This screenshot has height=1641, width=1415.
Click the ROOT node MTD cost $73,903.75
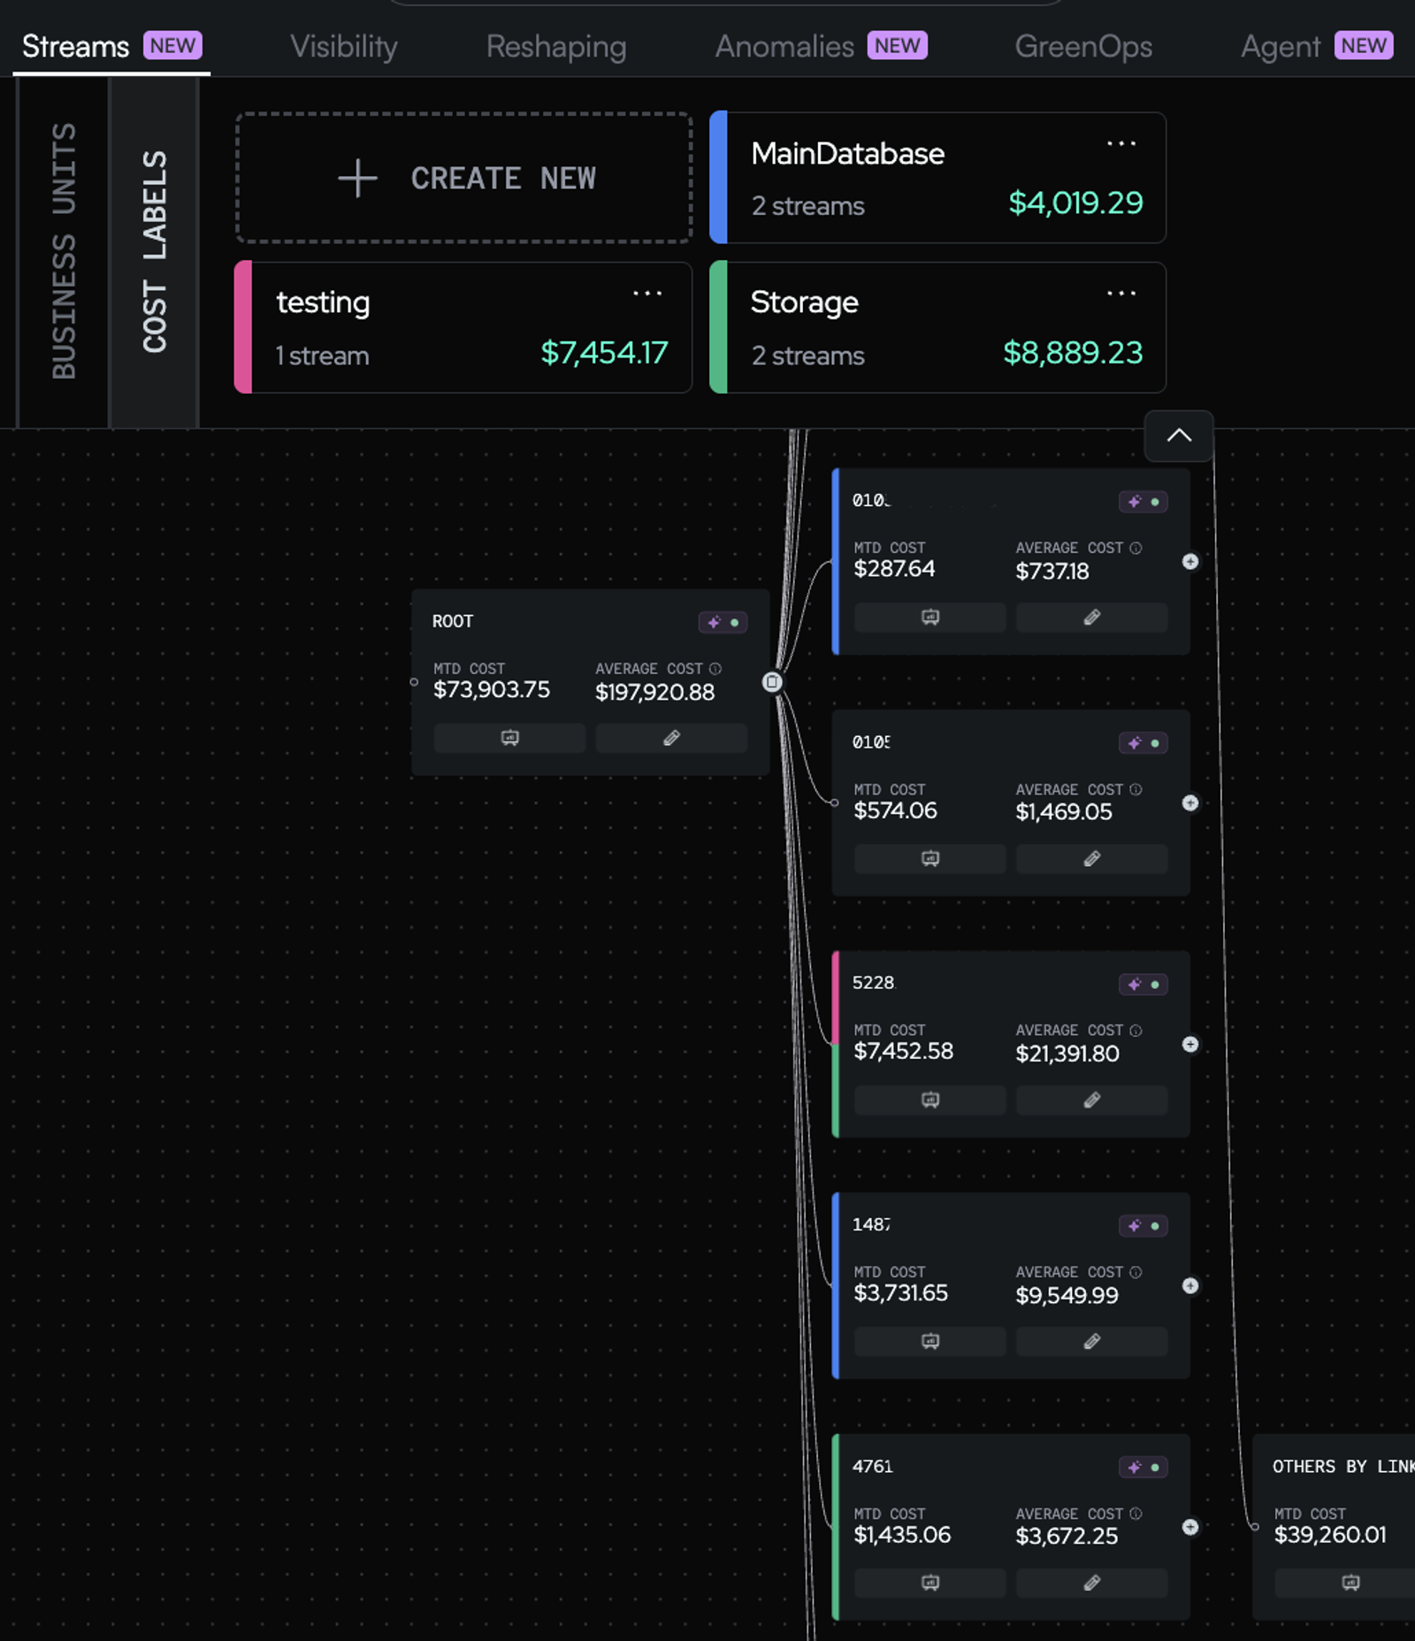[x=492, y=690]
